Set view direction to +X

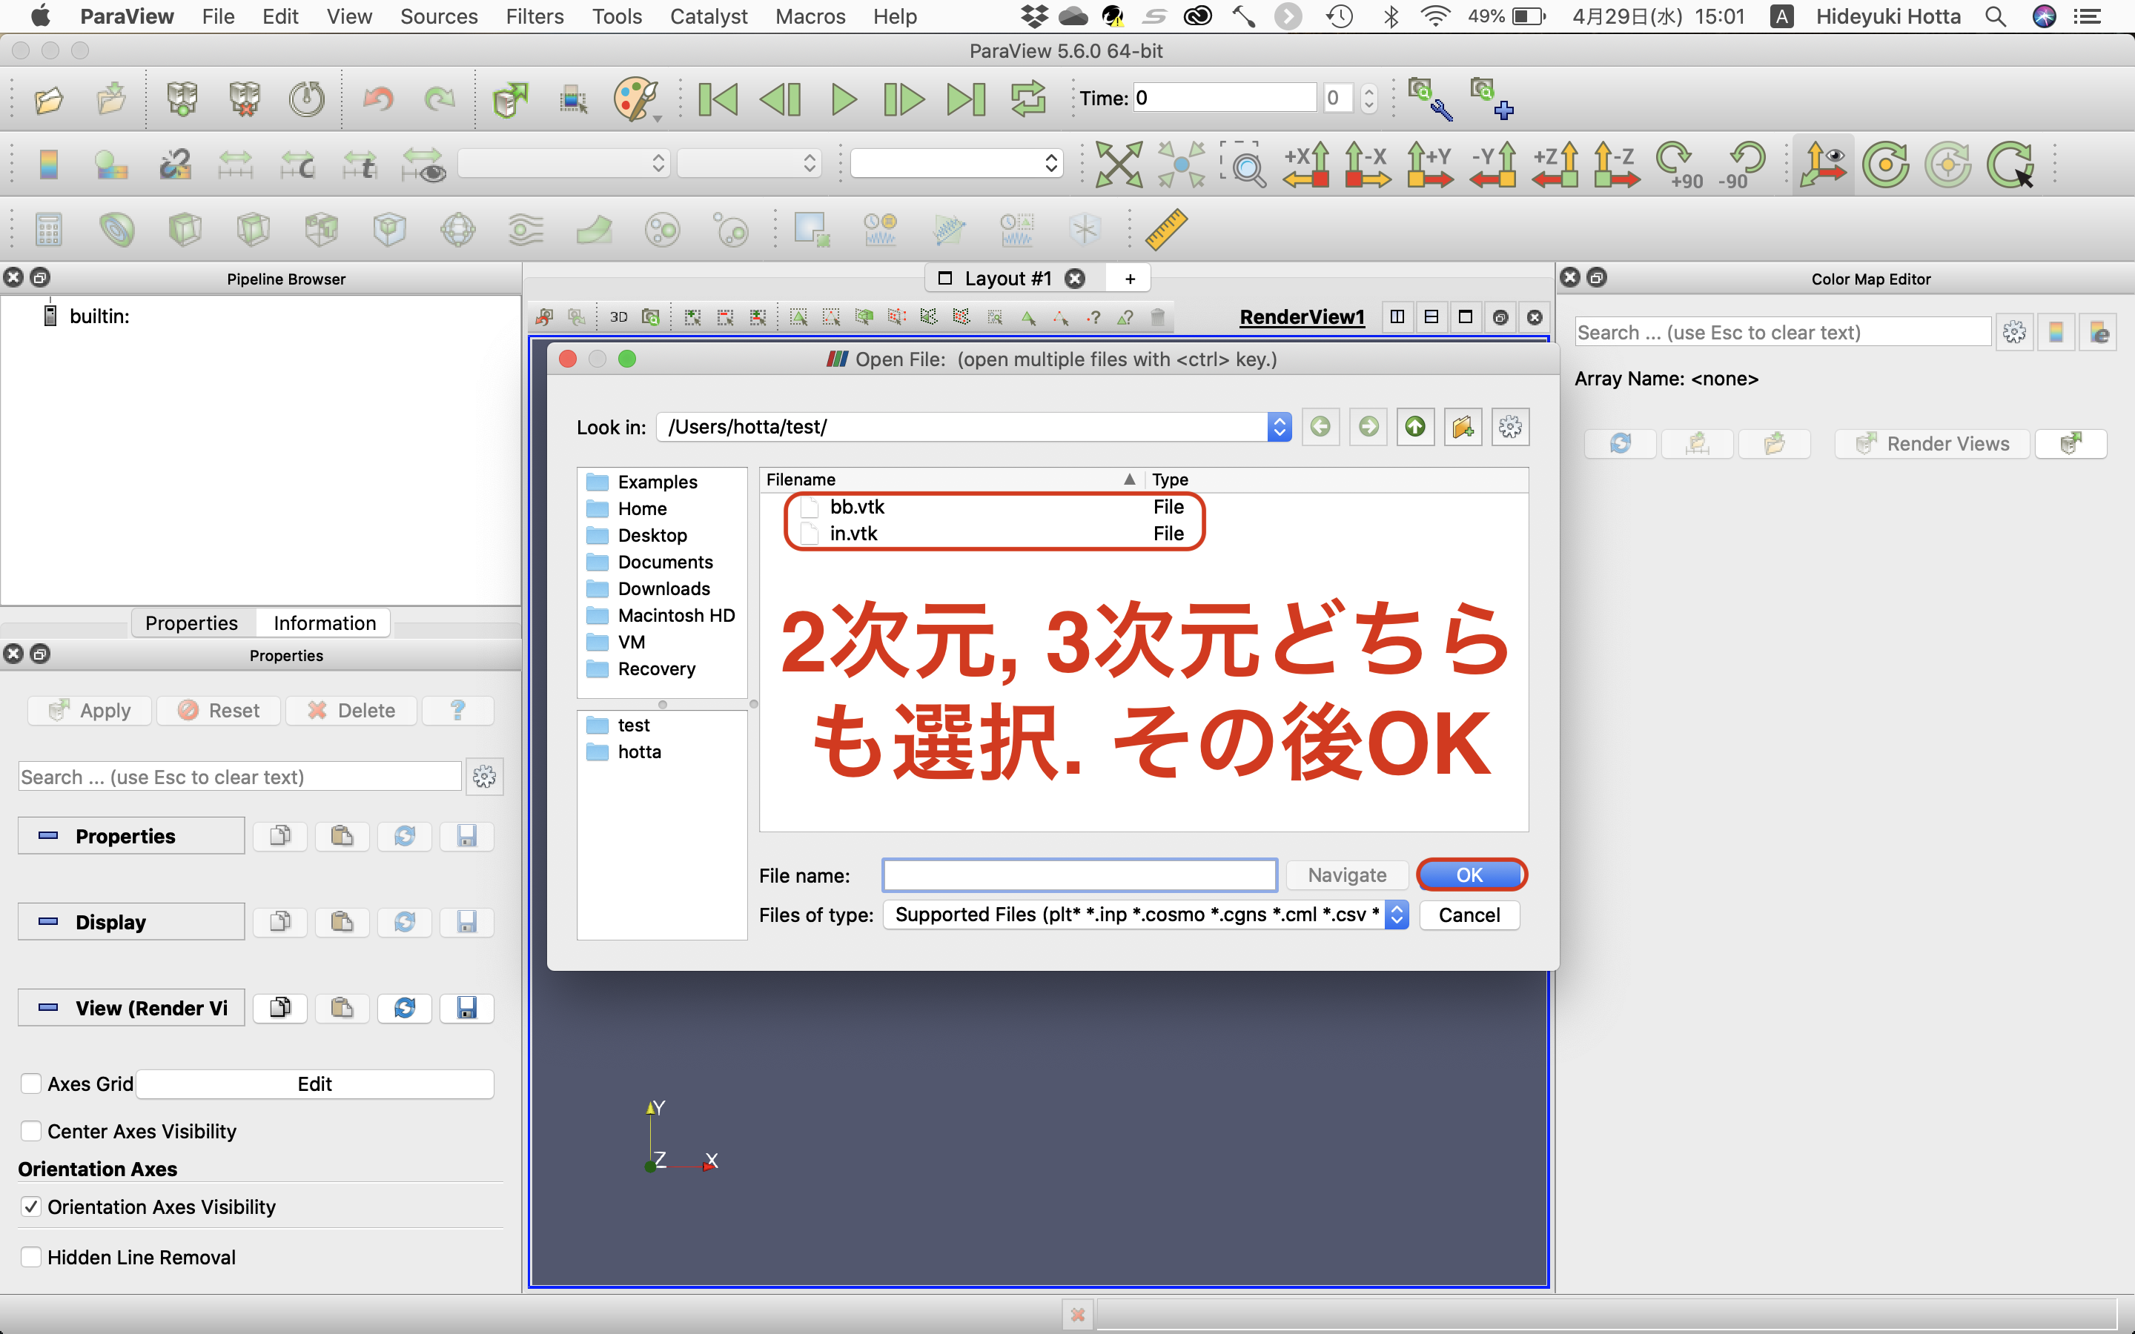coord(1305,164)
